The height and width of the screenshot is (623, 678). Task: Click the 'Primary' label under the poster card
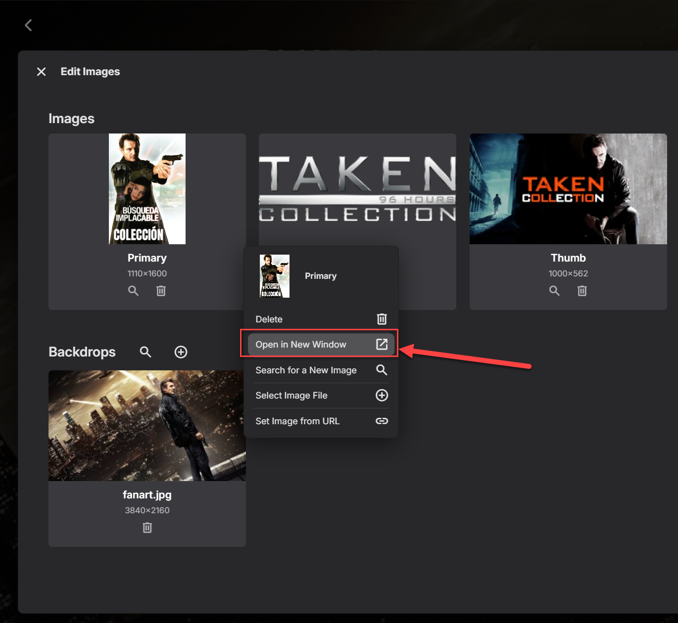[x=147, y=258]
